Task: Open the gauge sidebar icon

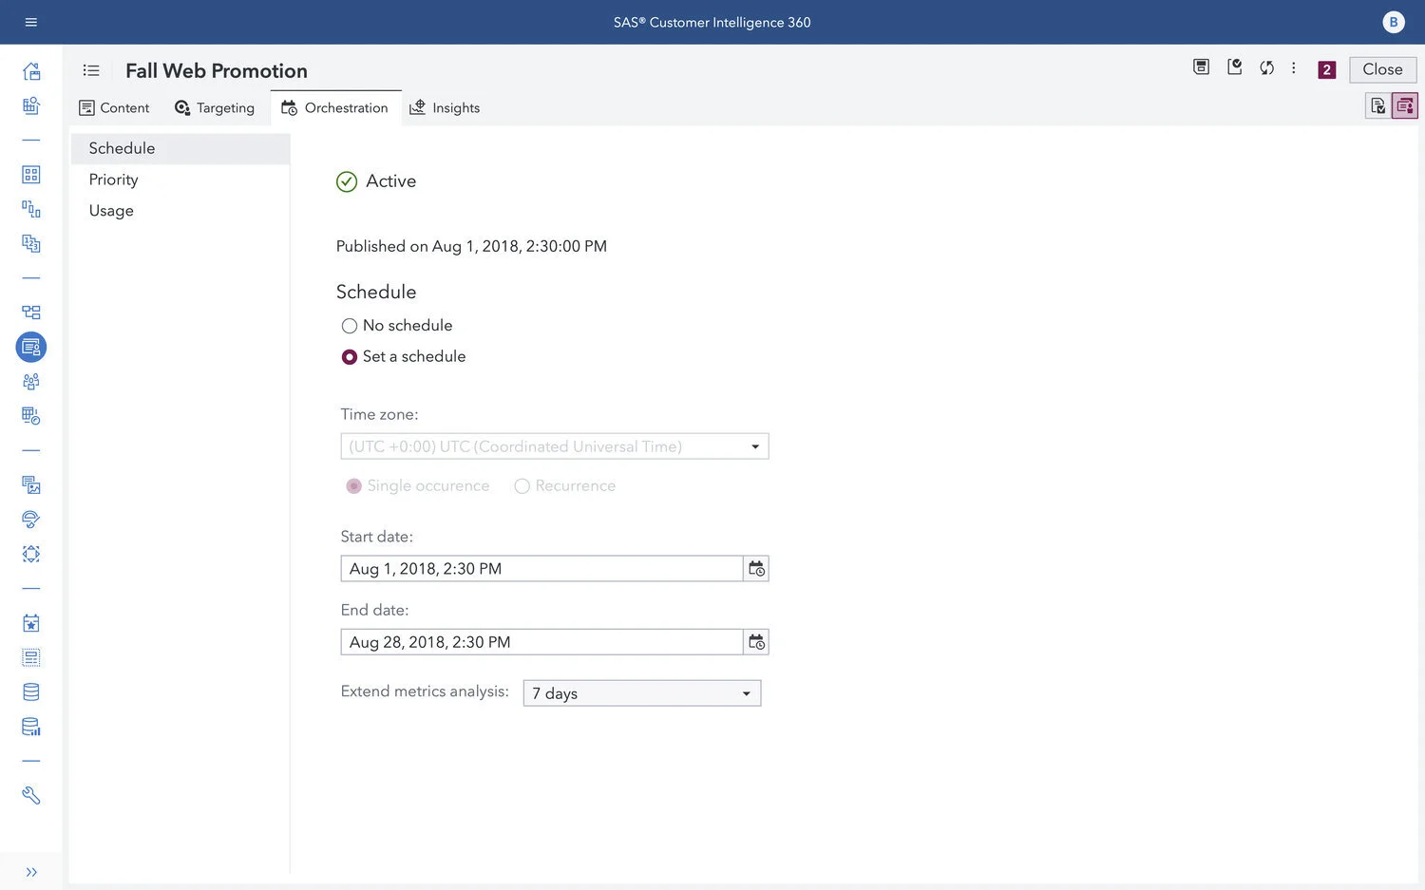Action: coord(31,520)
